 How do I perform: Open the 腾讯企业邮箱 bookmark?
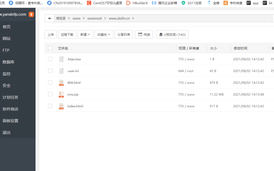(165, 3)
